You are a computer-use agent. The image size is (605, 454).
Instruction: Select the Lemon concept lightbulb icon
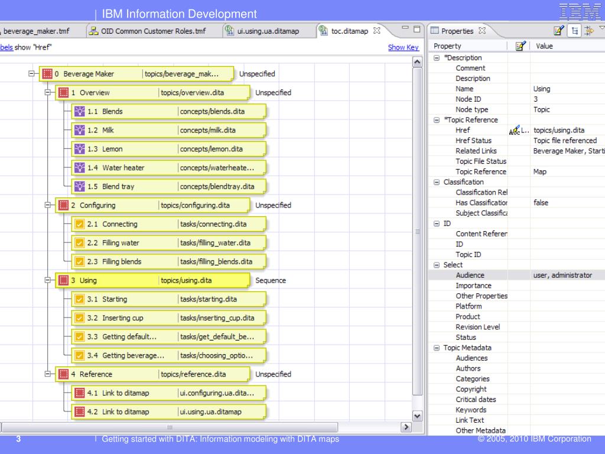(x=80, y=149)
